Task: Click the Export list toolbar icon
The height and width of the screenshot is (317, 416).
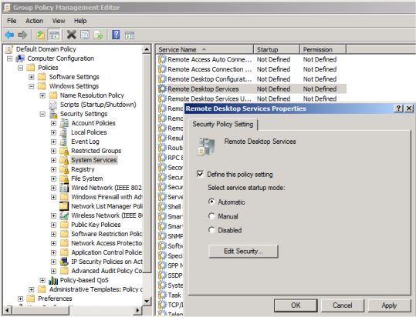Action: pos(98,35)
